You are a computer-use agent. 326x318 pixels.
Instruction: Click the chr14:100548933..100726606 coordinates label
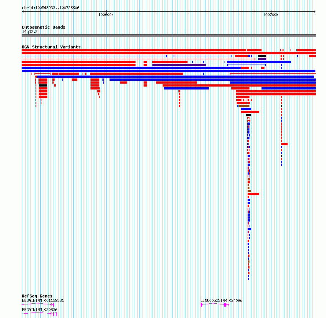click(x=51, y=8)
